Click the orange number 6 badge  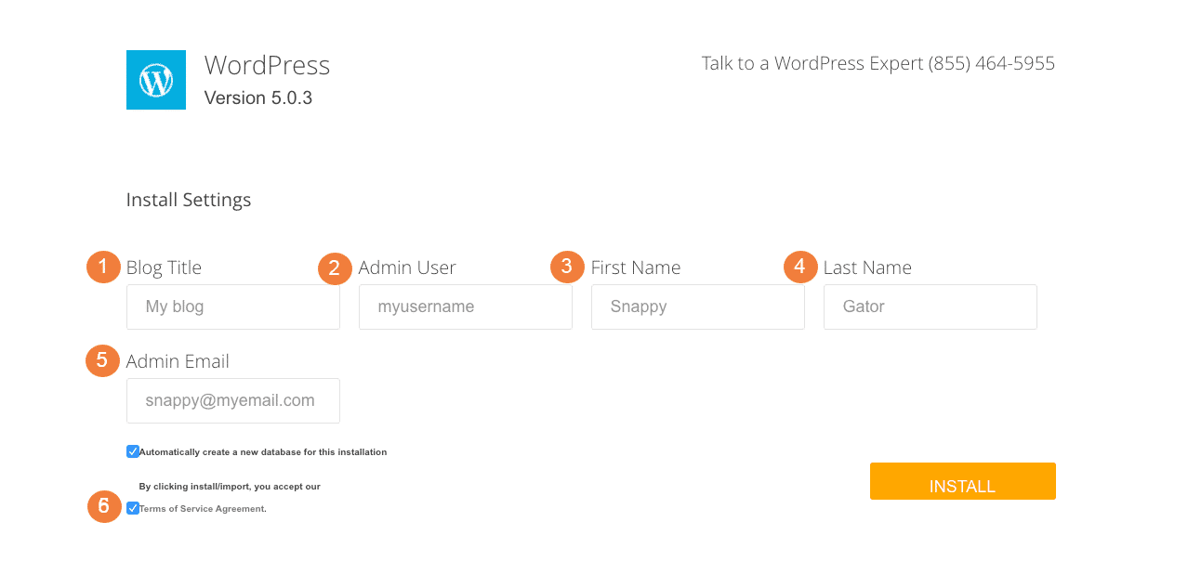[104, 506]
